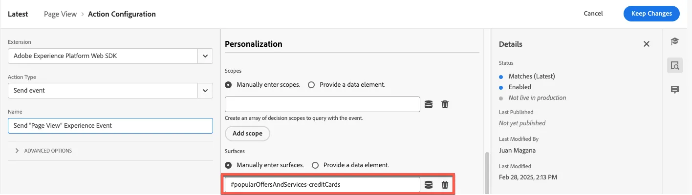Image resolution: width=692 pixels, height=195 pixels.
Task: Click Keep Changes button
Action: 651,14
